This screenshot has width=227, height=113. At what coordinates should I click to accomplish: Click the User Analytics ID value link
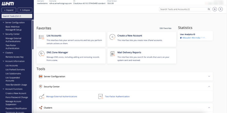[x=194, y=38]
